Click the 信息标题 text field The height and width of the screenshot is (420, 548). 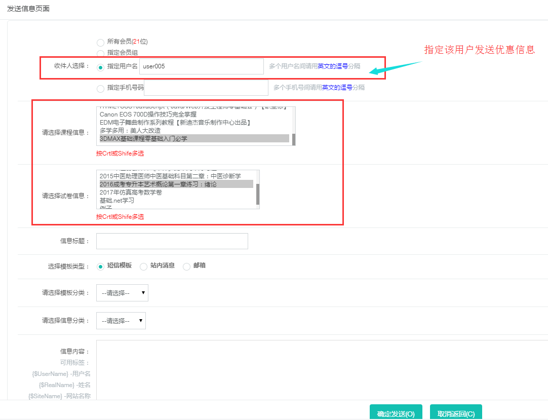point(172,241)
